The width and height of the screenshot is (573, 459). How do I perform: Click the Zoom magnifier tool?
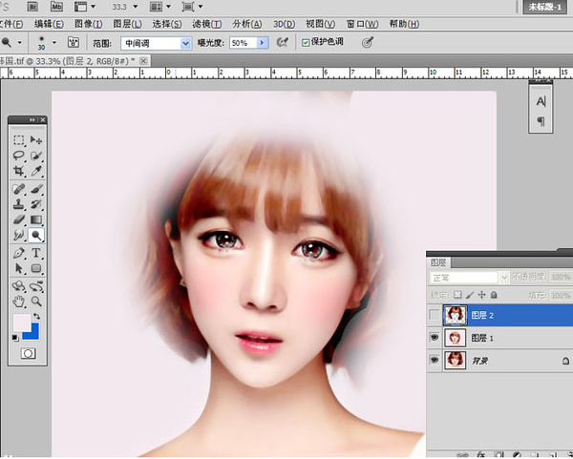[37, 300]
